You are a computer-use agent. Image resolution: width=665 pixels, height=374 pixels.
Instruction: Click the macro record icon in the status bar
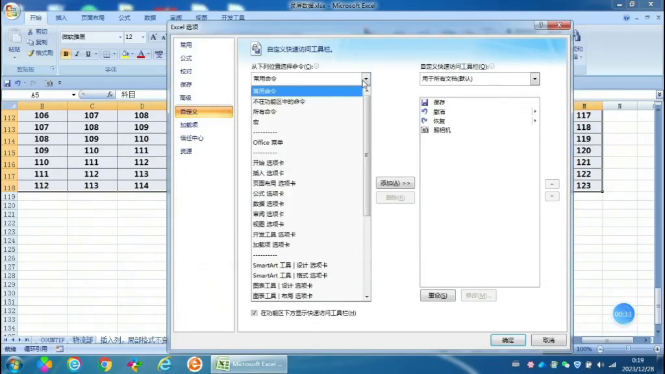(59, 349)
